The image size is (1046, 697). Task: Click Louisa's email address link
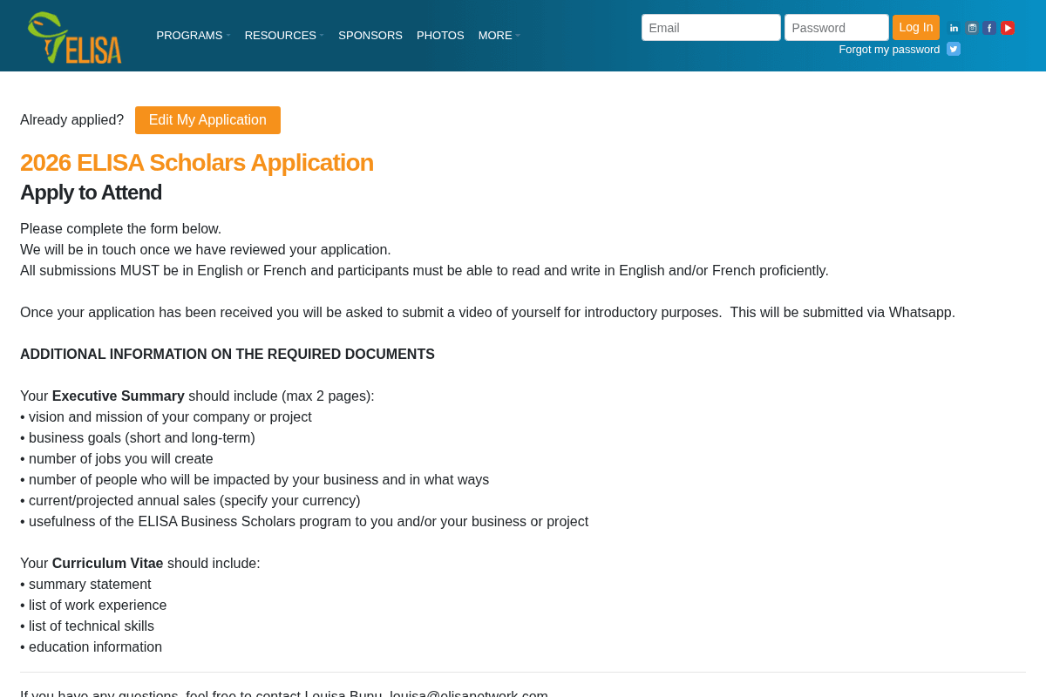click(467, 694)
